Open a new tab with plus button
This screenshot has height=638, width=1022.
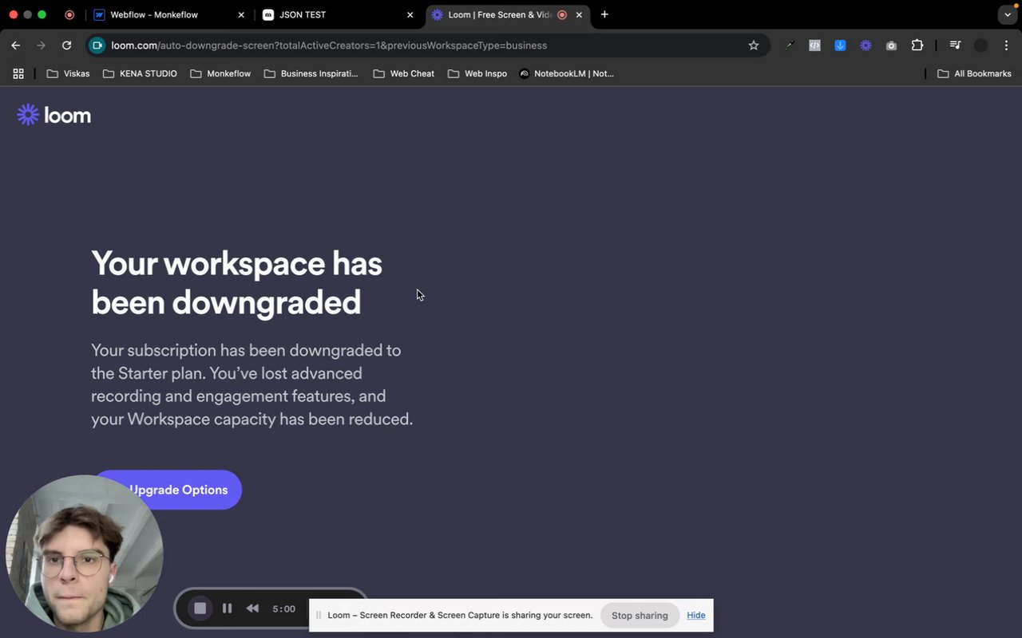(604, 14)
